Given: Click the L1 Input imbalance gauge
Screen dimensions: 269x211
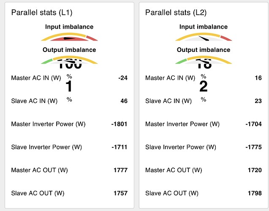Looking at the screenshot, I should pyautogui.click(x=69, y=37).
